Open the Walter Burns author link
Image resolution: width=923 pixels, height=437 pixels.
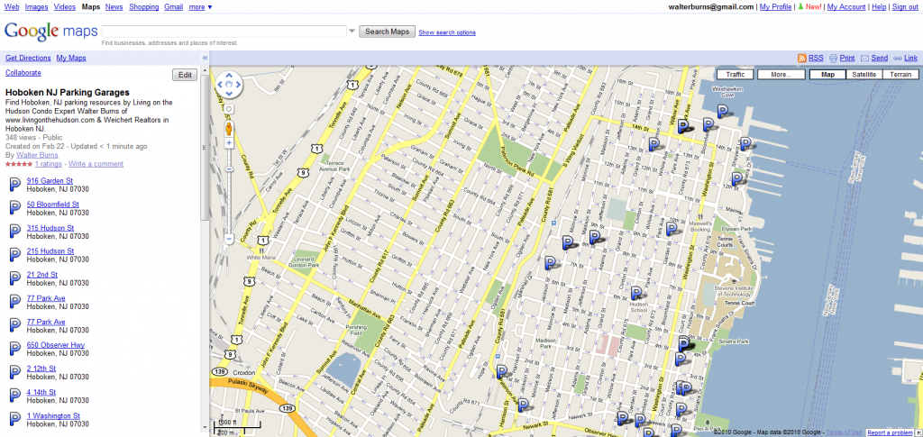pyautogui.click(x=37, y=155)
